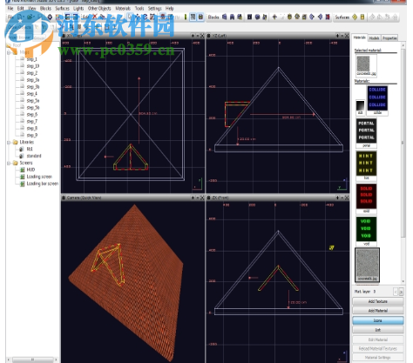Open the Surfaces menu

point(63,9)
